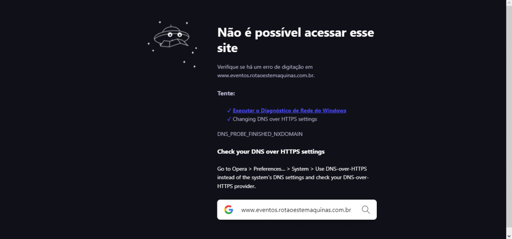Click the scrollbar up arrow
The width and height of the screenshot is (512, 239).
point(509,3)
